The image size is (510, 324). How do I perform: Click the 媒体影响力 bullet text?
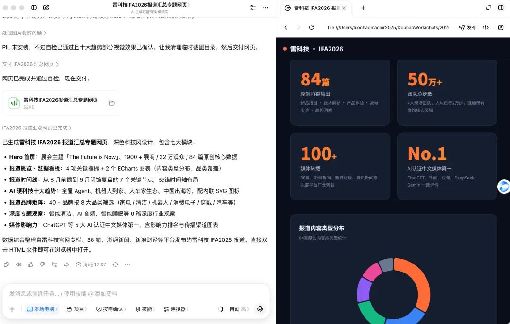[113, 225]
